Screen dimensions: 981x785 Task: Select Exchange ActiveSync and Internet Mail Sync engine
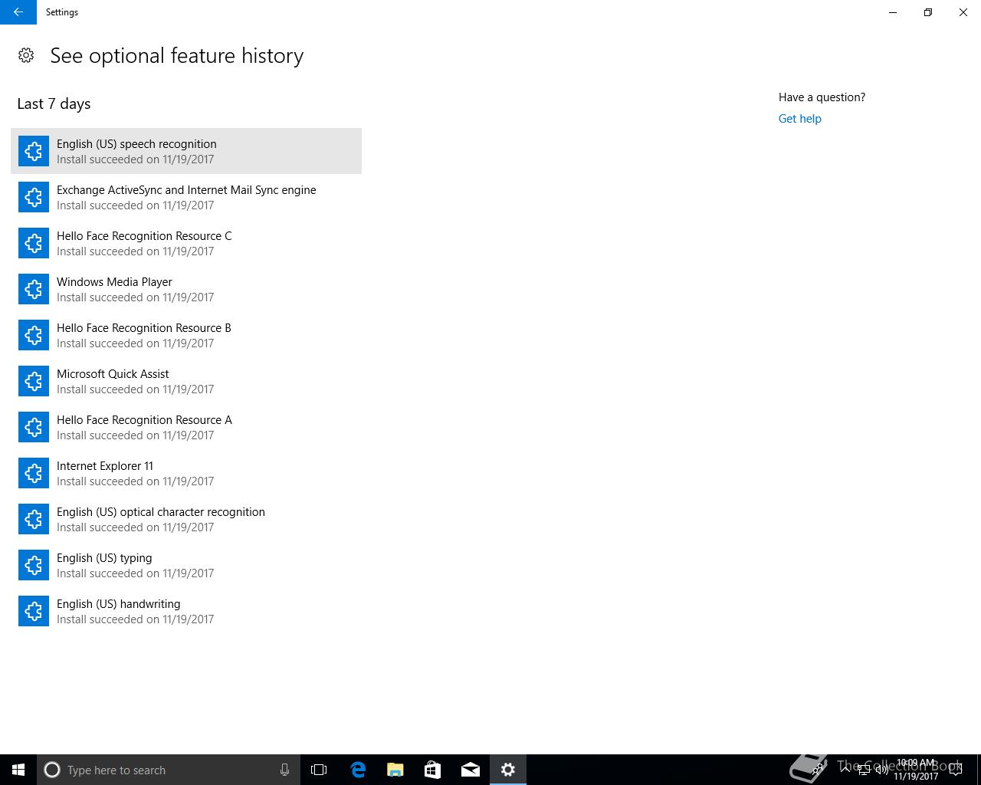pos(186,197)
